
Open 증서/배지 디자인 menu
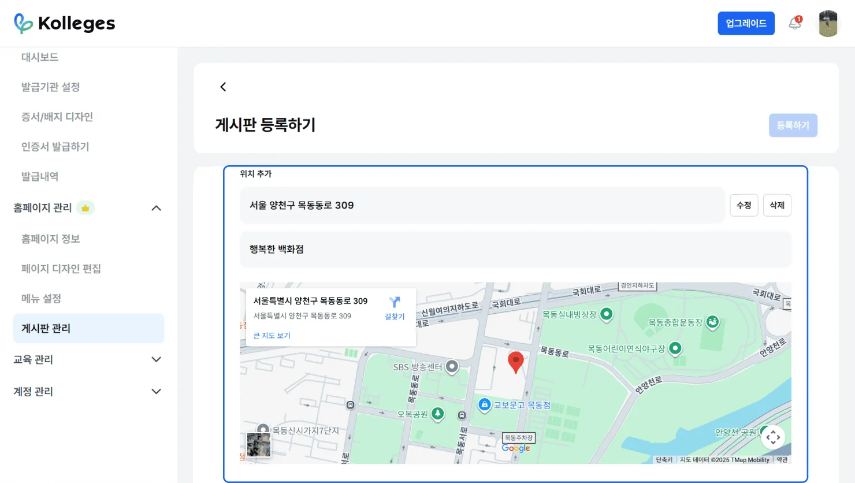click(x=57, y=117)
